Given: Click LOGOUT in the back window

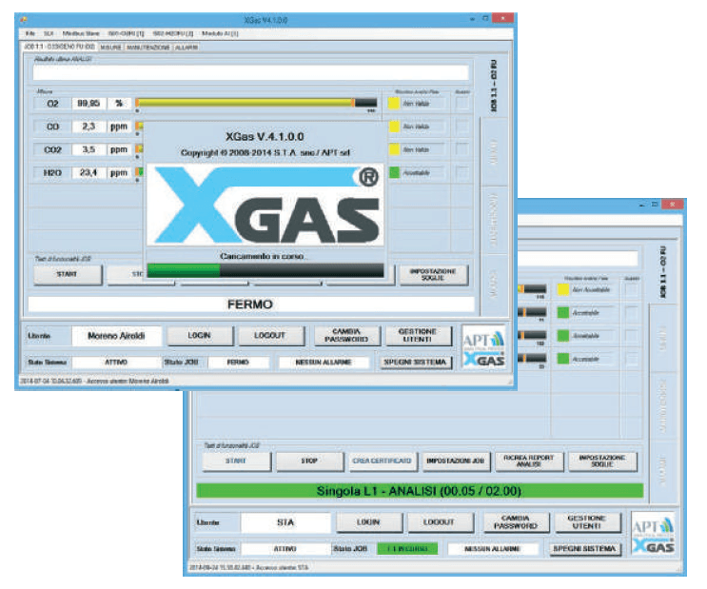Looking at the screenshot, I should pos(440,522).
